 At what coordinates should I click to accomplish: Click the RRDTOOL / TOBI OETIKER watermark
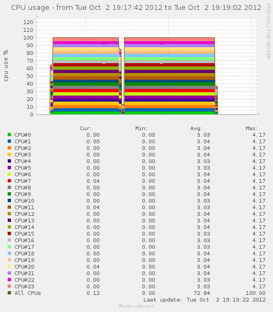[269, 31]
